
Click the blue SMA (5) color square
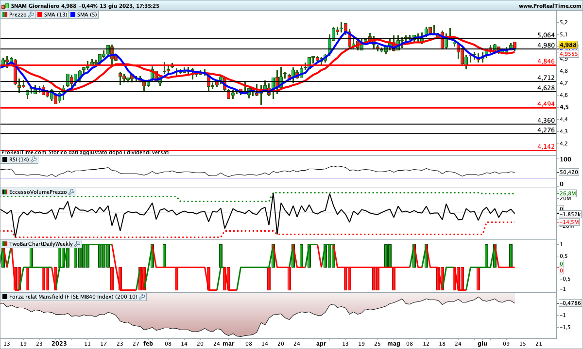click(x=73, y=15)
